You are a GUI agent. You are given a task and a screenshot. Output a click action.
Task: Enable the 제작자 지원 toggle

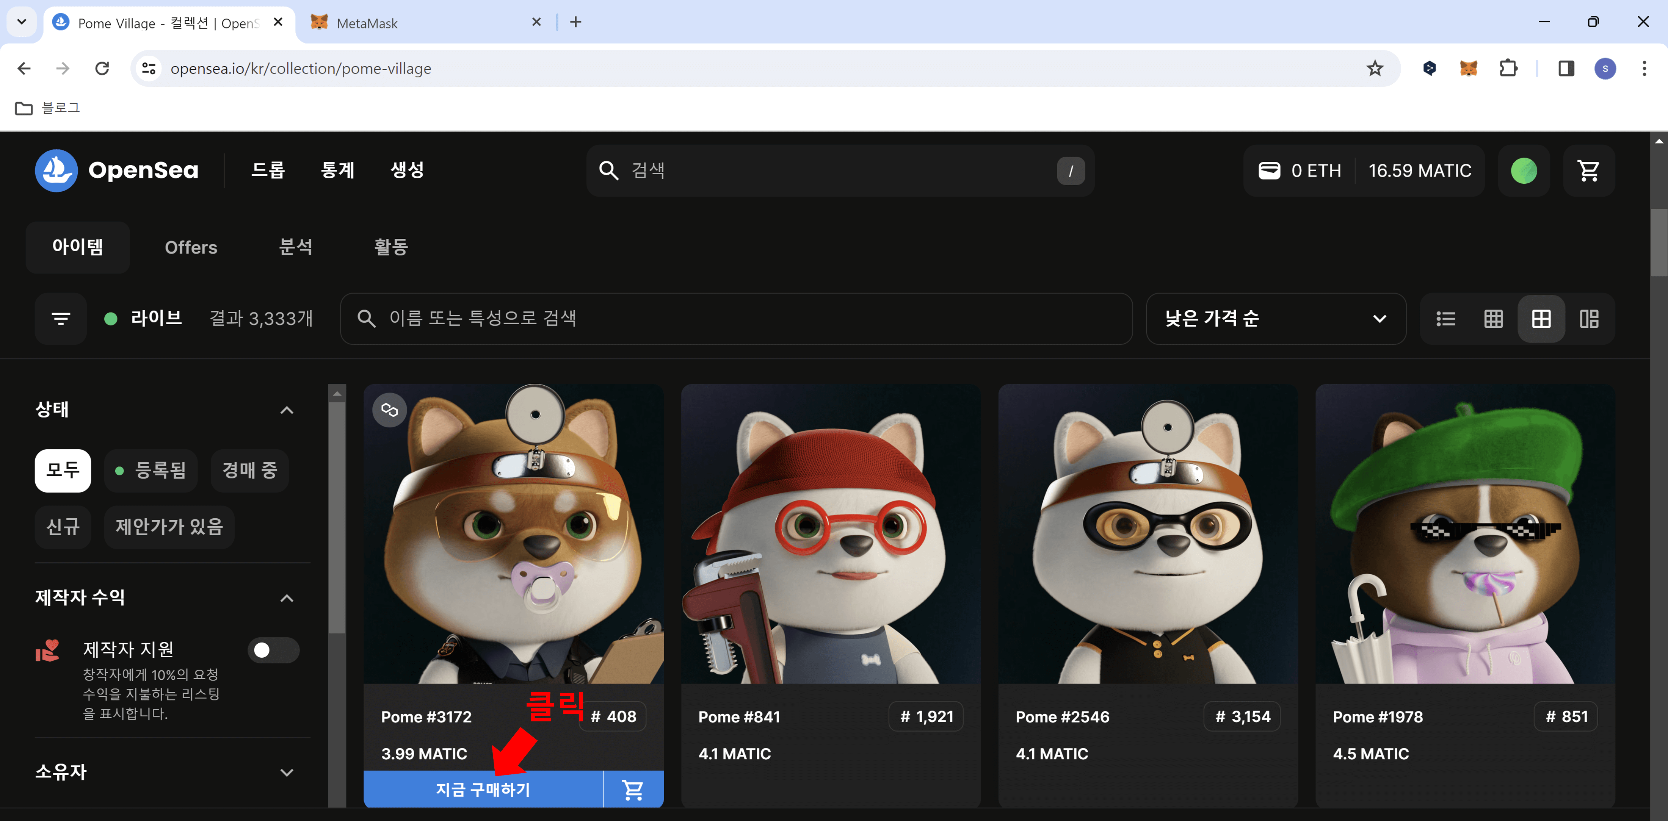[273, 650]
